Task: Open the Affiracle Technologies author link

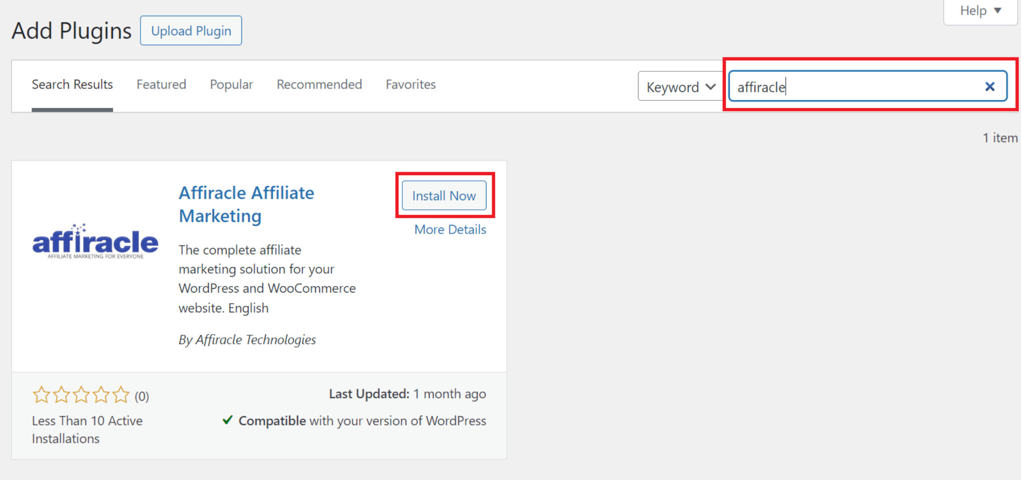Action: pyautogui.click(x=256, y=340)
